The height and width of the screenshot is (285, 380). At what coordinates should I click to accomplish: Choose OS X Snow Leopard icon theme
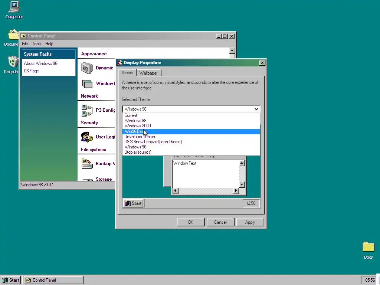(x=191, y=142)
